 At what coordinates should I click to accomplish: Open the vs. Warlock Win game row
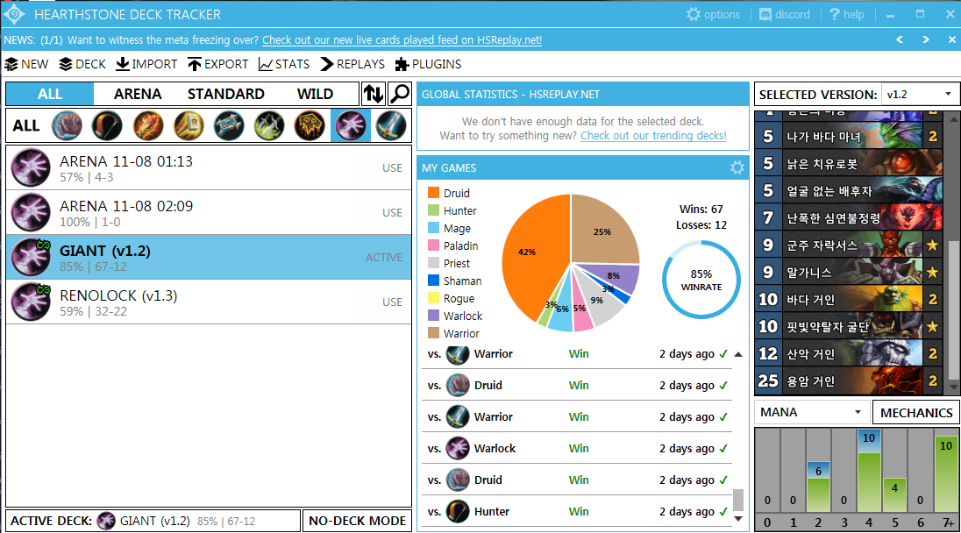(x=577, y=449)
